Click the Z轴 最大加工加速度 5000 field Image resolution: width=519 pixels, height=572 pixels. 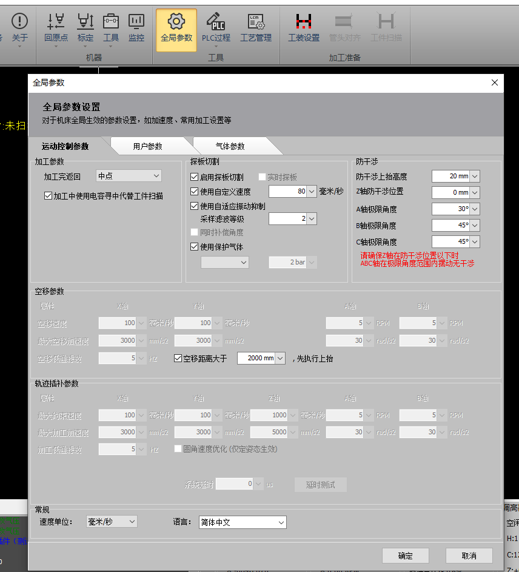click(269, 432)
